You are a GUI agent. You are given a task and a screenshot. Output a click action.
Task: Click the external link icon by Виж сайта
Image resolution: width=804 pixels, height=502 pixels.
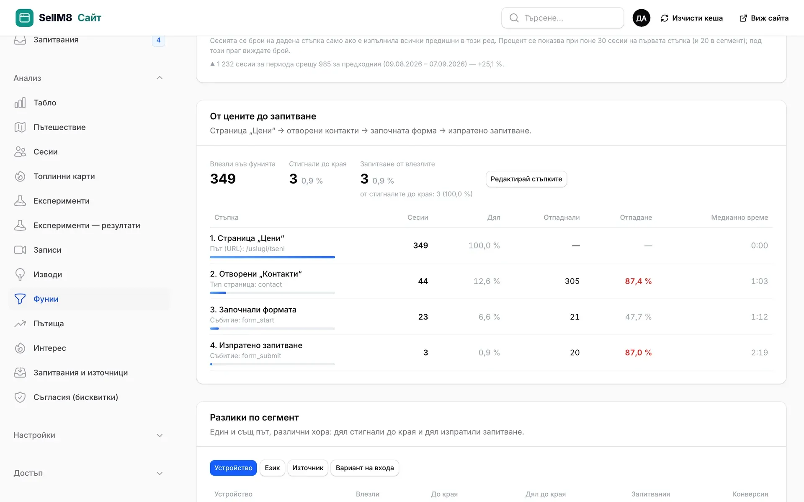(x=743, y=18)
